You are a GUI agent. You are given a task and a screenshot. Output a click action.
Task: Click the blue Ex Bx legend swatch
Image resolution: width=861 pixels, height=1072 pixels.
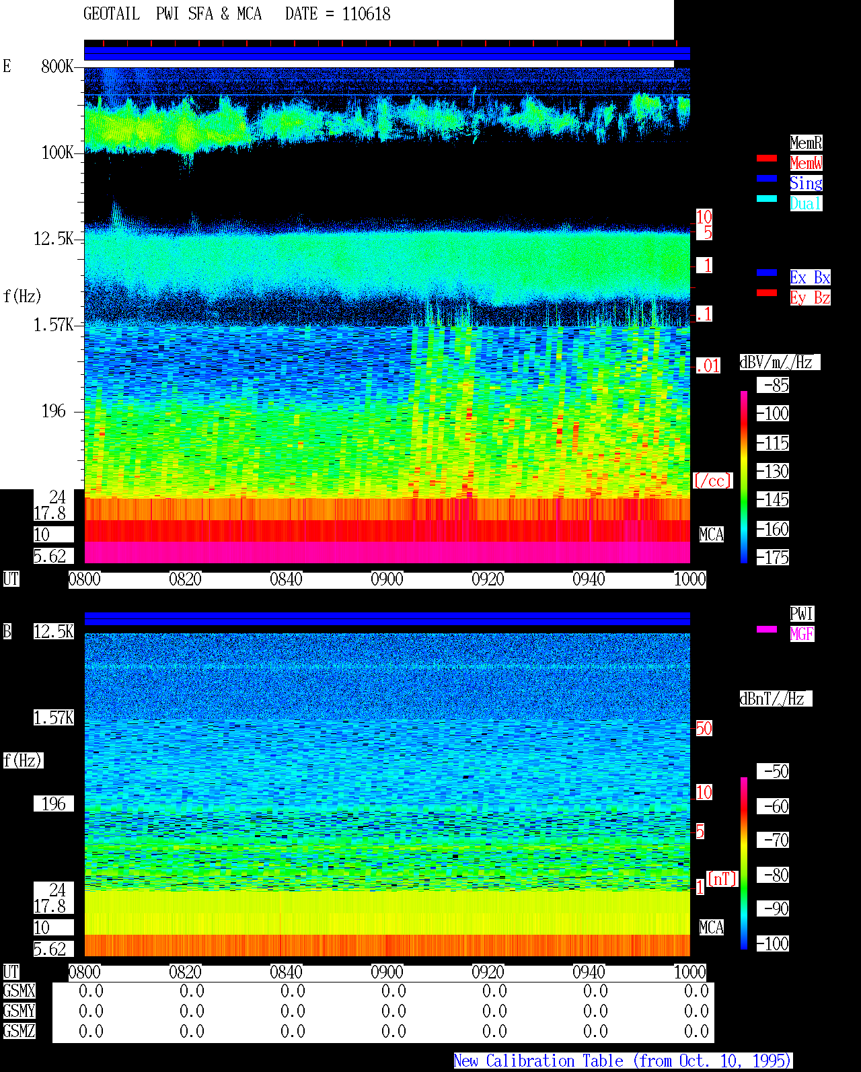coord(767,273)
